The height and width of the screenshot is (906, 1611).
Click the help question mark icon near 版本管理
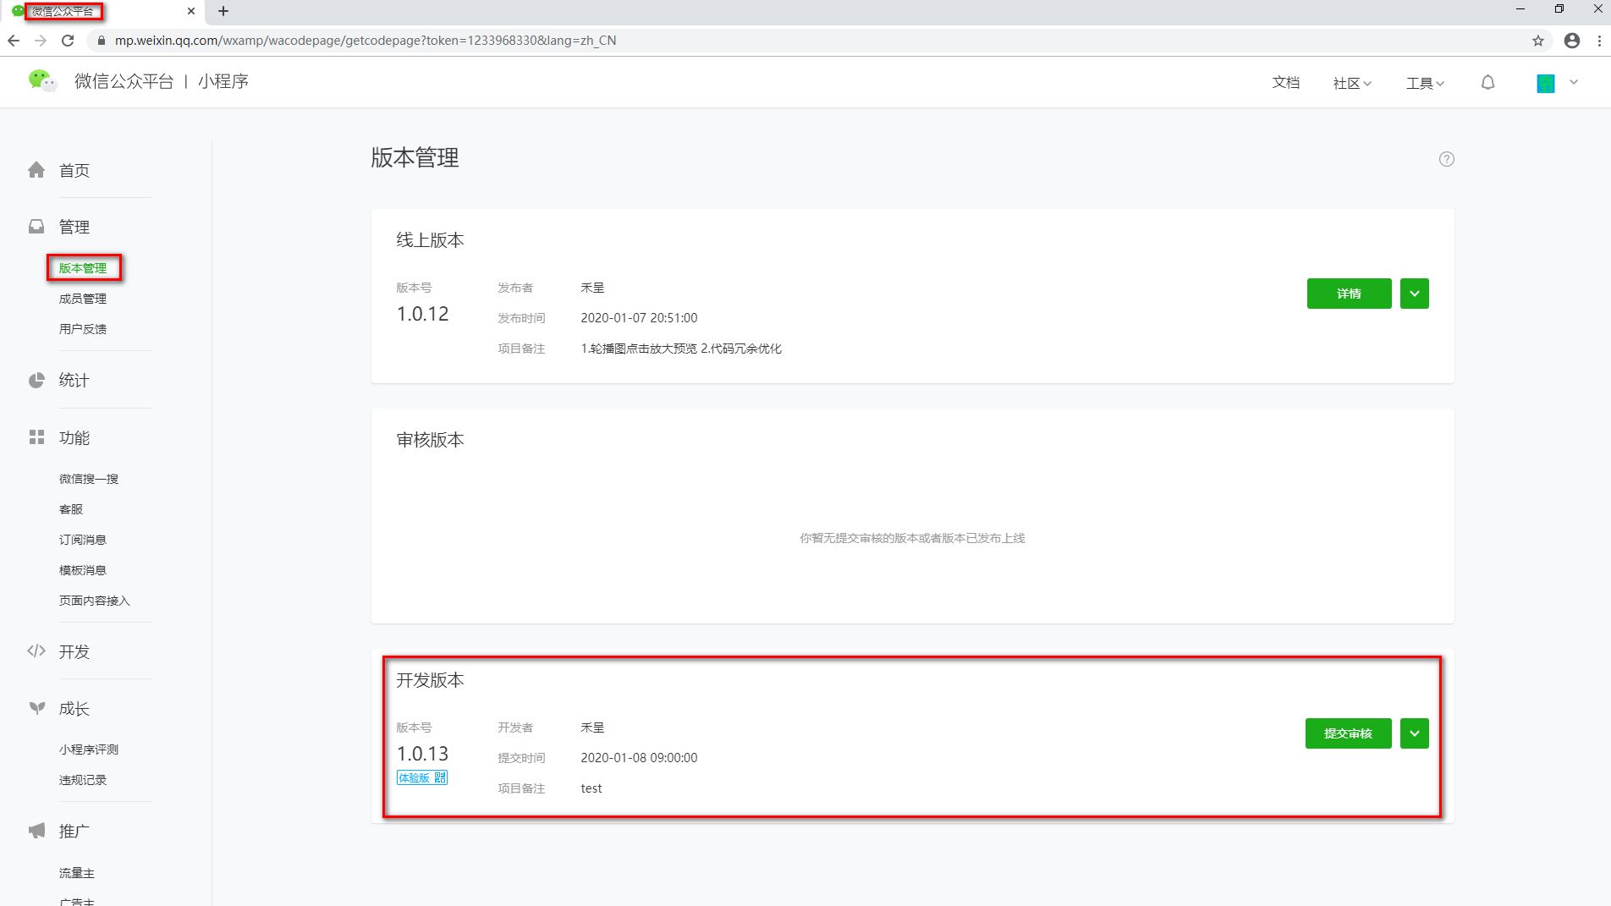coord(1447,159)
